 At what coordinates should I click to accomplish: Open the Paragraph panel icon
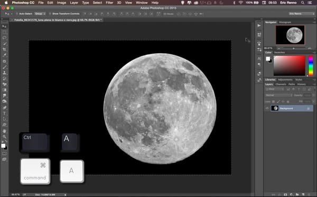pyautogui.click(x=259, y=65)
